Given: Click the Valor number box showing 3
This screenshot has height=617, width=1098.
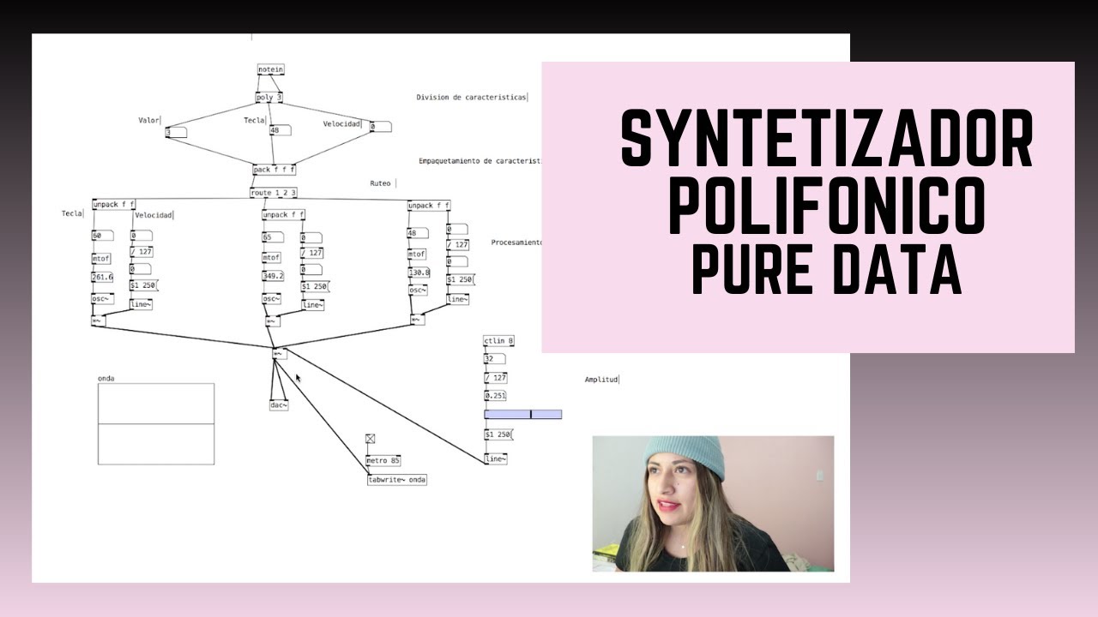Looking at the screenshot, I should [x=176, y=131].
